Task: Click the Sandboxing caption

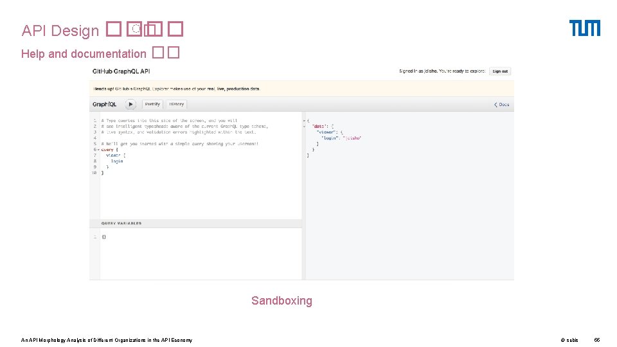Action: (282, 301)
